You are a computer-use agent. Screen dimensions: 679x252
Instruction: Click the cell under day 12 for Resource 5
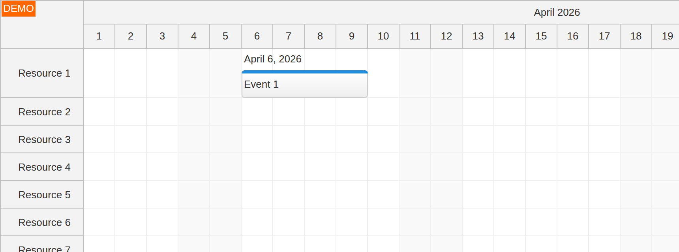[446, 194]
